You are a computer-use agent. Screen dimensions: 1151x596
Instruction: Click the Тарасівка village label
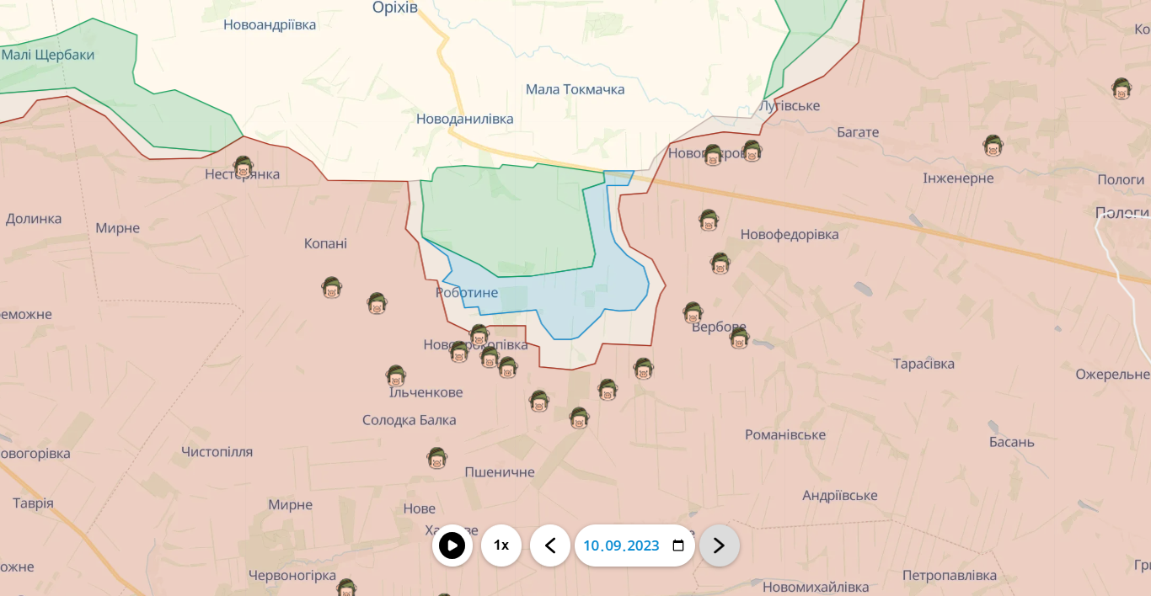pyautogui.click(x=923, y=364)
